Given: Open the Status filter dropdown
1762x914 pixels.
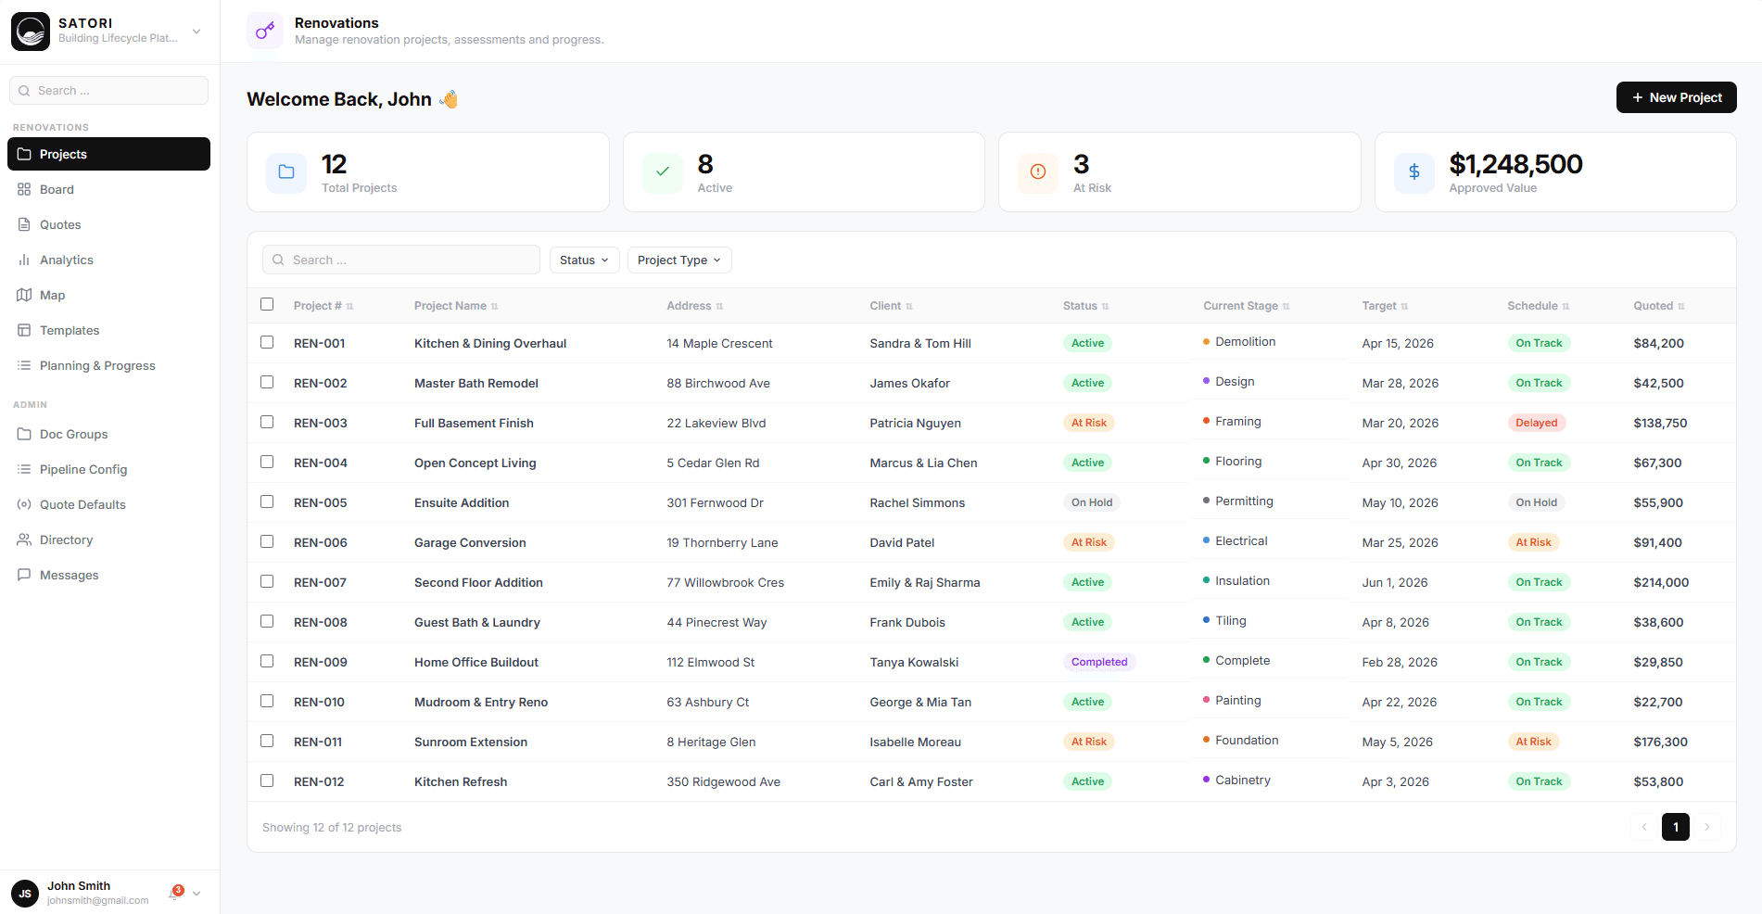Looking at the screenshot, I should 584,260.
